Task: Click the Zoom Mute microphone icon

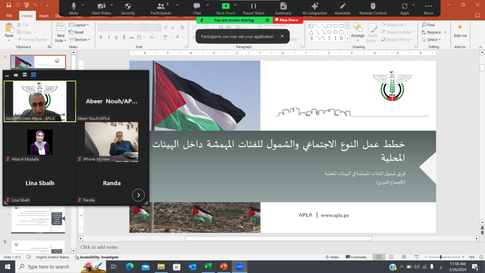Action: (74, 6)
